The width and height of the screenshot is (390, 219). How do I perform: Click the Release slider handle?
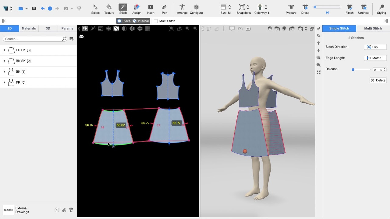pyautogui.click(x=353, y=70)
